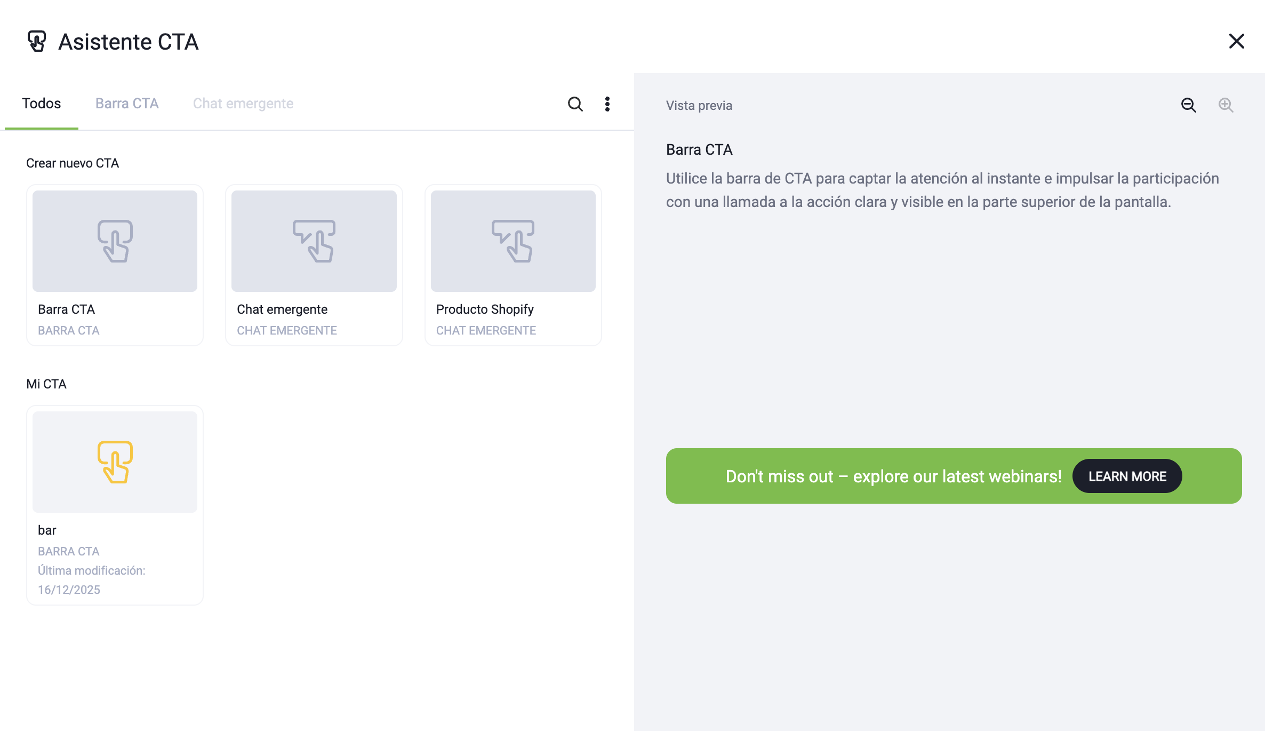Click the green webinar banner text
The image size is (1265, 731).
893,476
